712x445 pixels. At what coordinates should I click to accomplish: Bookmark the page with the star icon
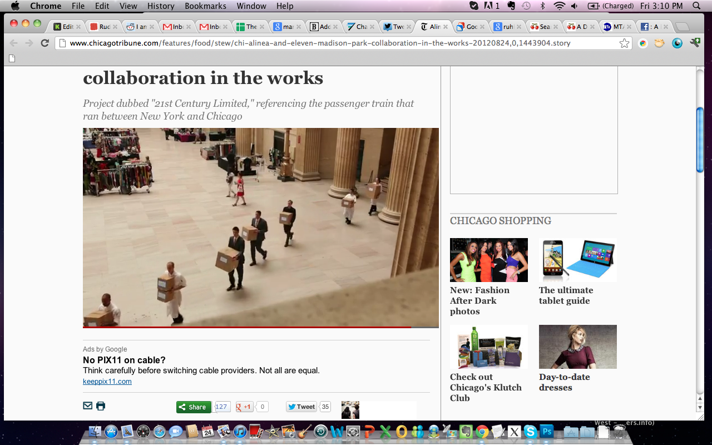(x=624, y=43)
